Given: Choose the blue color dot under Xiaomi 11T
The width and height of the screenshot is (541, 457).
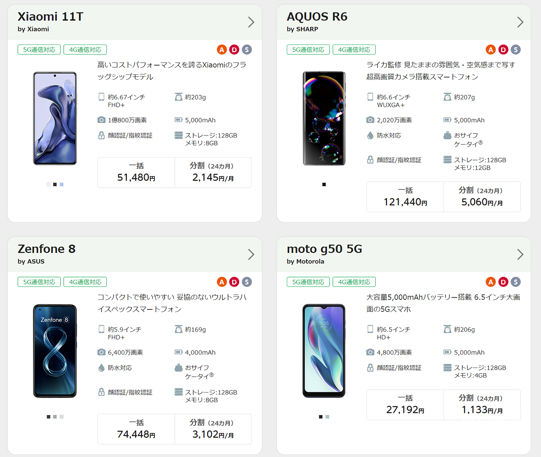Looking at the screenshot, I should coord(62,185).
